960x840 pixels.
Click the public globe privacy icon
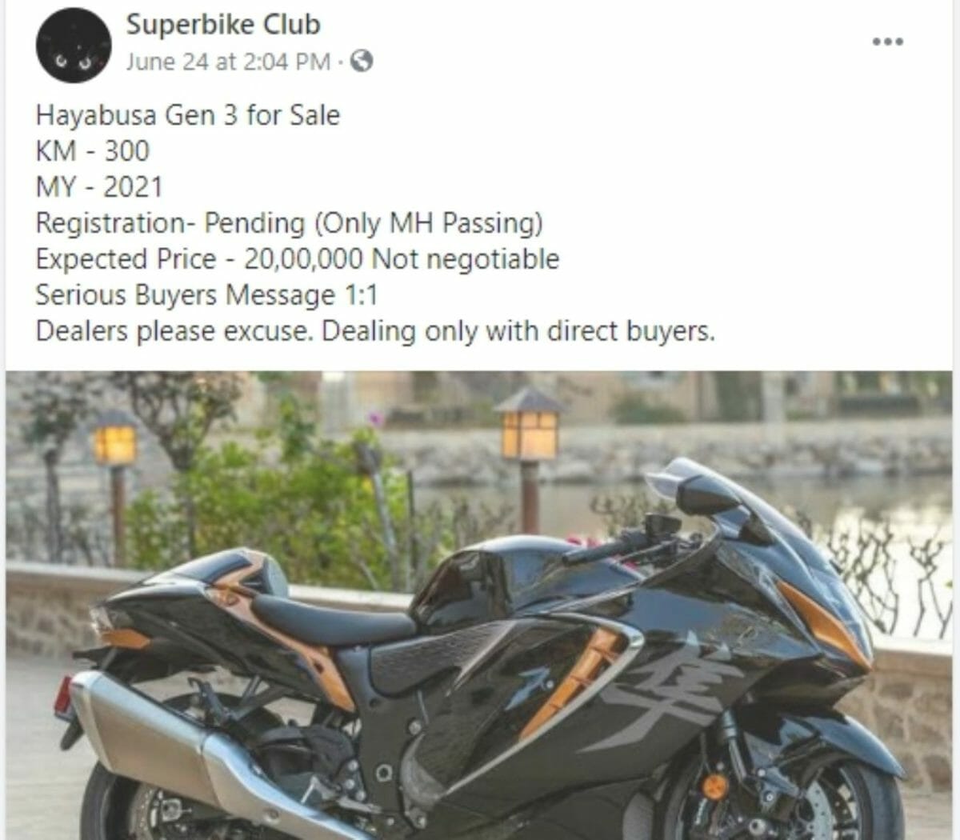362,62
